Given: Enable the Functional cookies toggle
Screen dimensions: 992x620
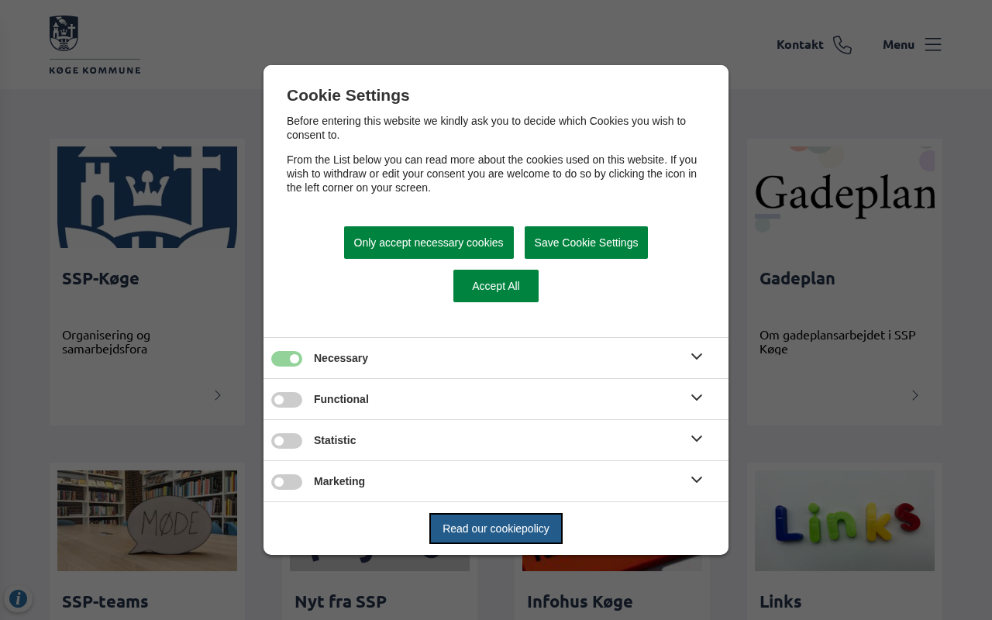Looking at the screenshot, I should coord(287,400).
